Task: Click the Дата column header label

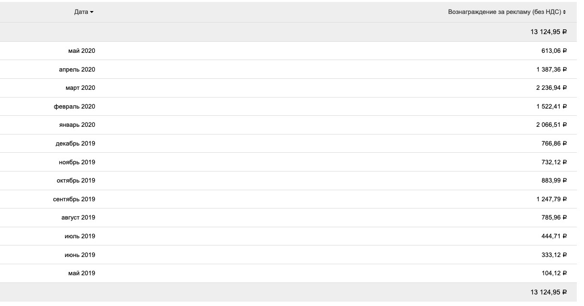Action: point(81,12)
